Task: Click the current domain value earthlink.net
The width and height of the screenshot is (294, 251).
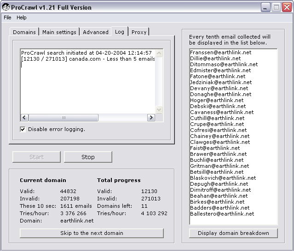Action: pos(77,221)
